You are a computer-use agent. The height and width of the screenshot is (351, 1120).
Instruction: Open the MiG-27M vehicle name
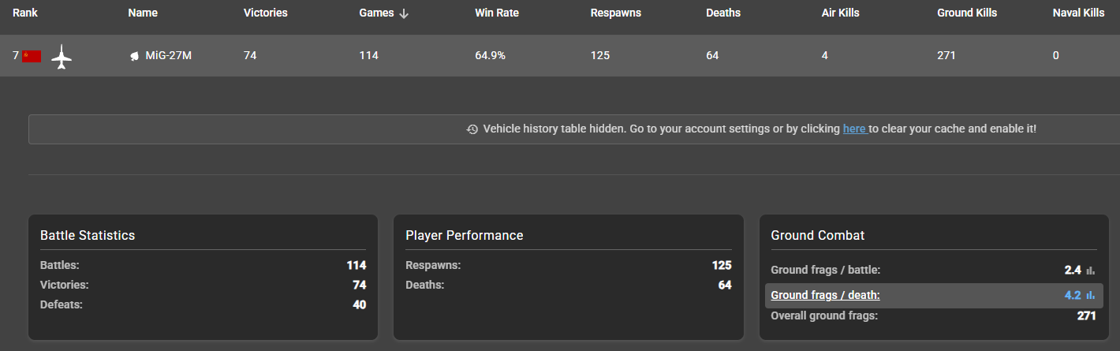(169, 56)
